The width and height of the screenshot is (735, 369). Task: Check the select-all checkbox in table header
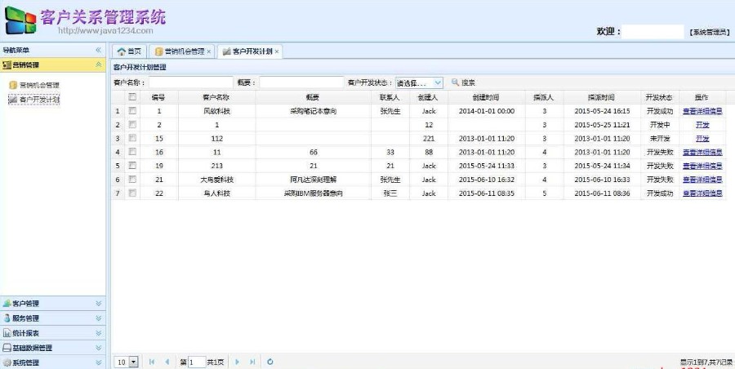(x=132, y=97)
